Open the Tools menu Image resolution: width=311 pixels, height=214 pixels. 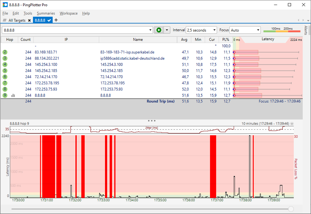28,13
